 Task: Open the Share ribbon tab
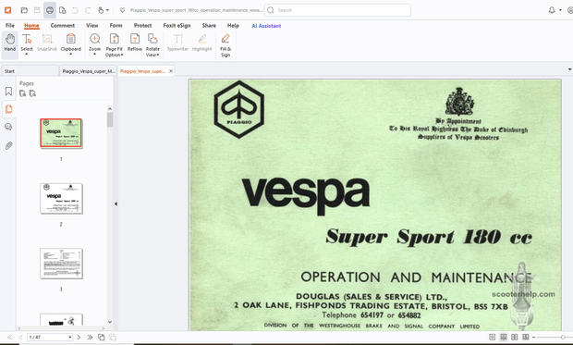[x=209, y=26]
